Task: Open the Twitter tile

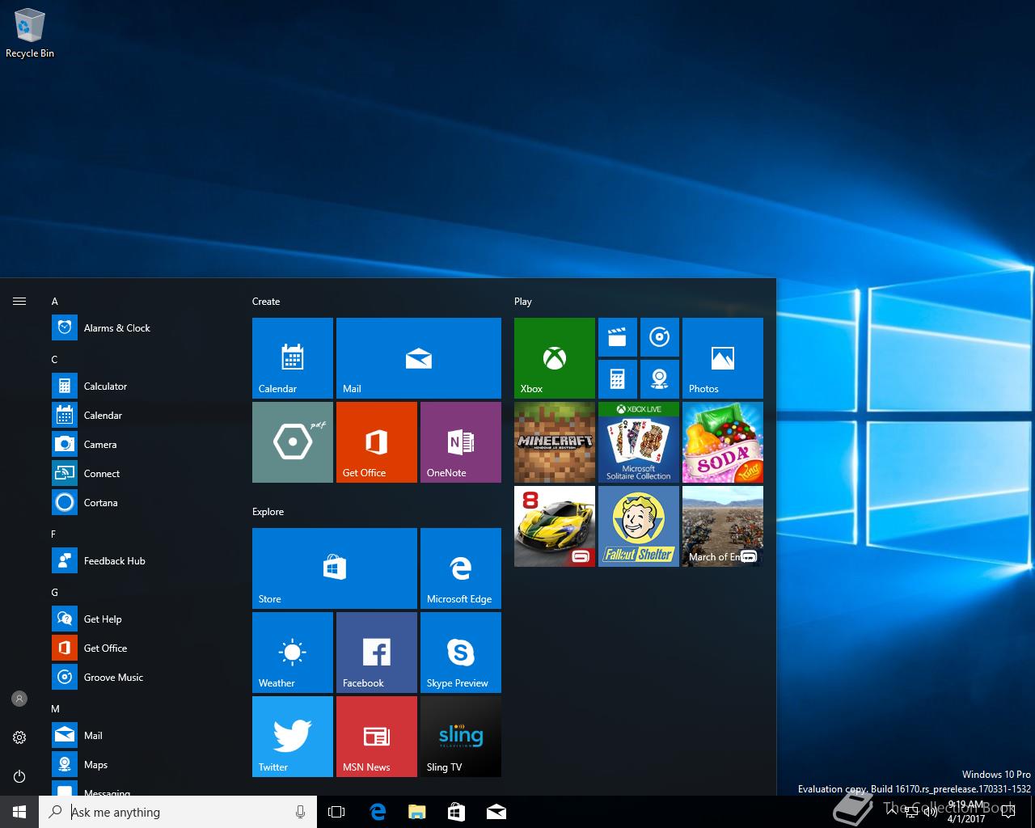Action: (x=293, y=737)
